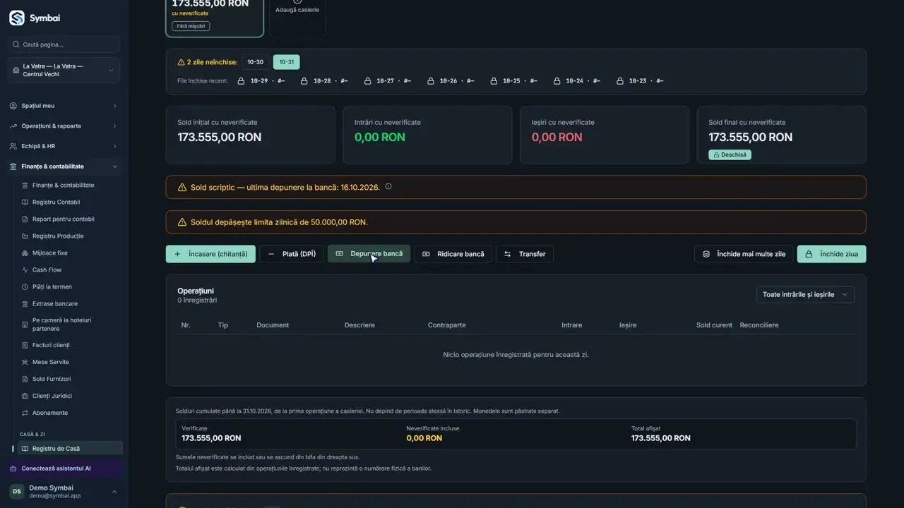Click the Mijloace fixe sidebar icon

coord(25,253)
